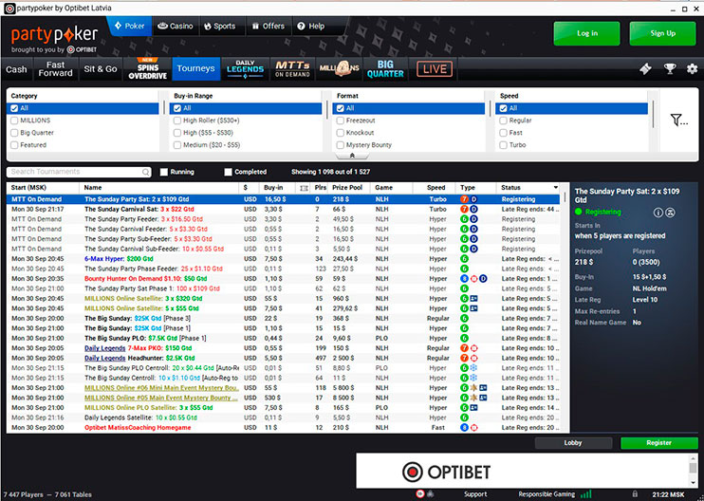The width and height of the screenshot is (704, 501).
Task: Check High Roller ($530+) buy-in filter
Action: point(177,121)
